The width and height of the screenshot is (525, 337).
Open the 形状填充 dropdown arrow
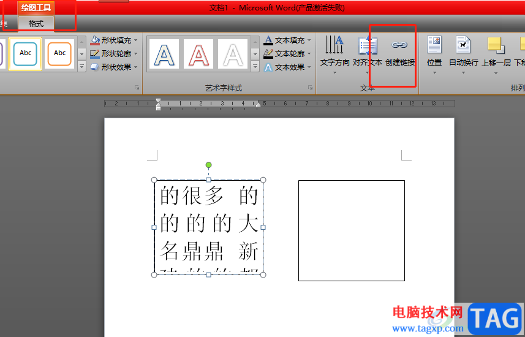[136, 40]
